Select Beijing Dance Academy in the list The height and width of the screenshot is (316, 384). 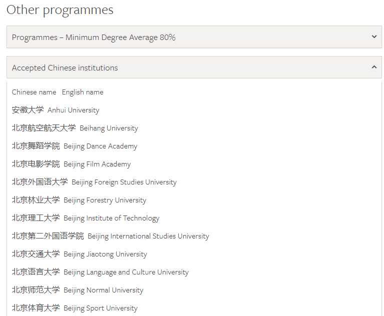click(x=100, y=146)
